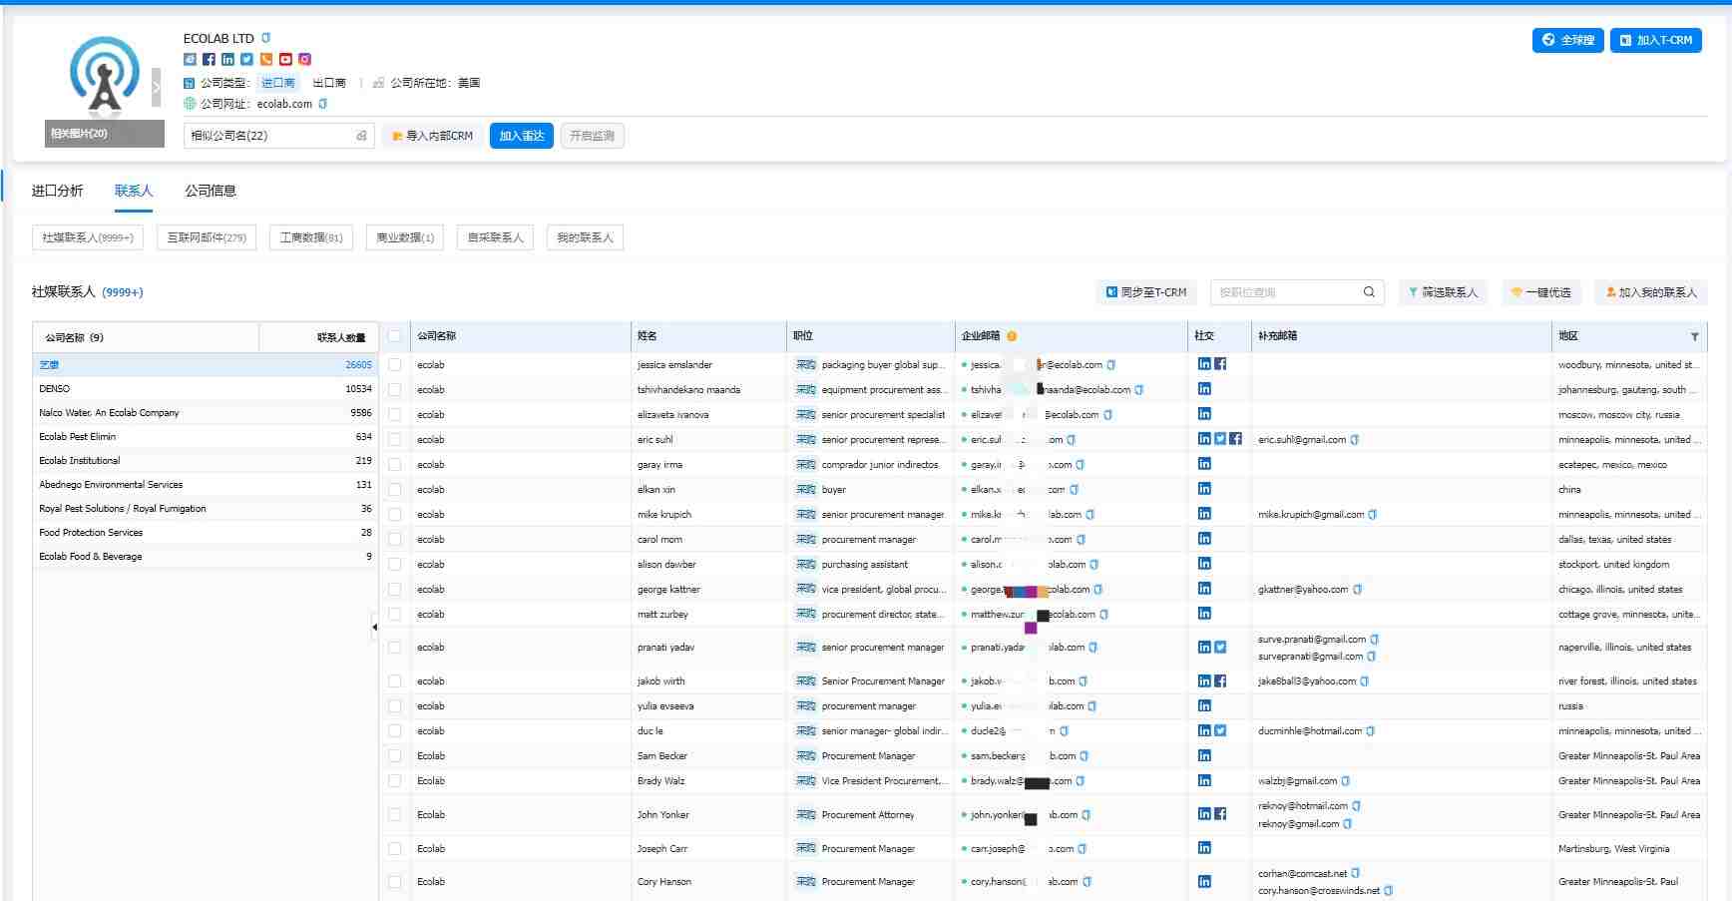Select the 社媒联系人(9999+) sub-tab
The width and height of the screenshot is (1732, 901).
(x=88, y=237)
